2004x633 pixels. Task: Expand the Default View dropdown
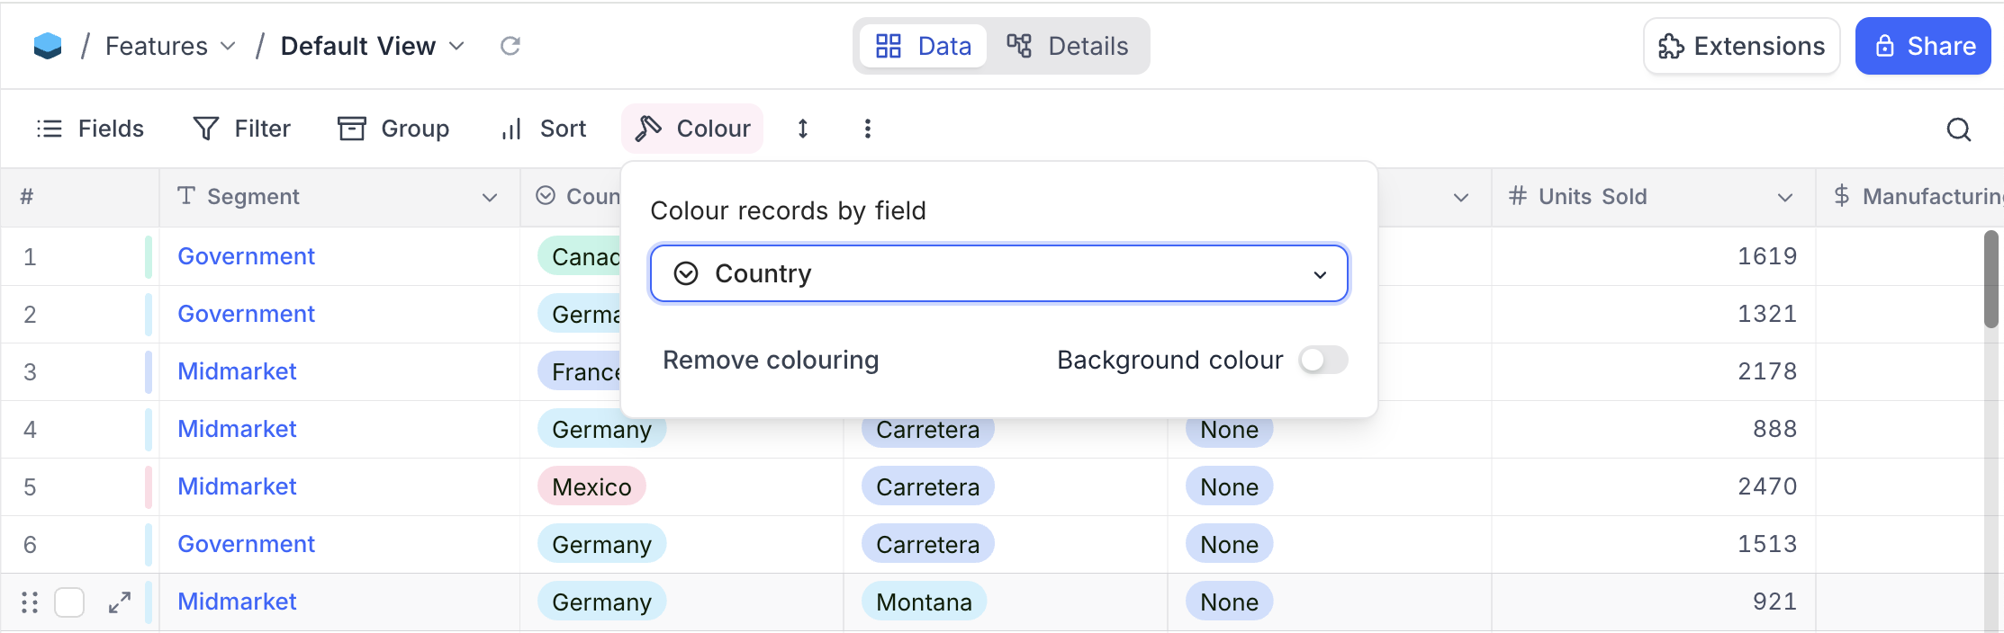(374, 46)
